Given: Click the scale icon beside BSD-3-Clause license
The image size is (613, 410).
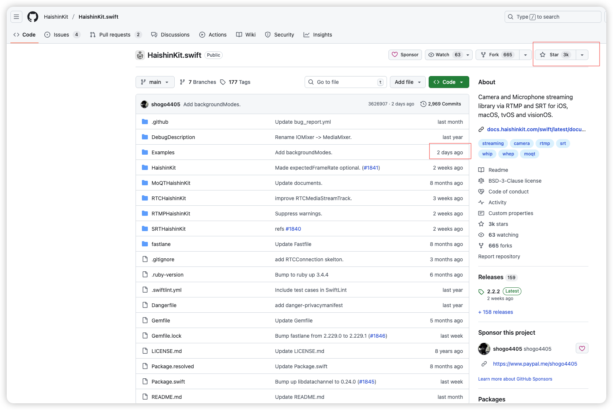Looking at the screenshot, I should tap(481, 181).
